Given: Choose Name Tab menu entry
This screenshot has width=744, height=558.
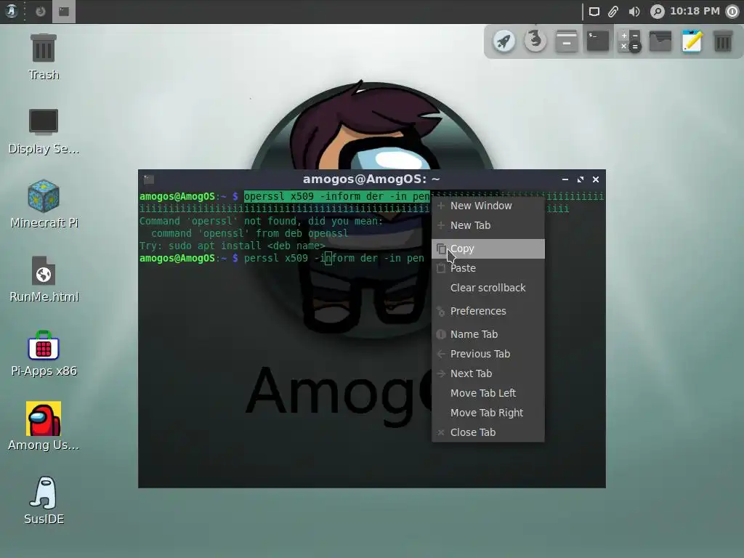Looking at the screenshot, I should tap(488, 334).
